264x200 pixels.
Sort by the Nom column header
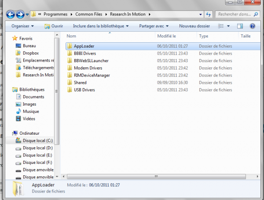[71, 36]
